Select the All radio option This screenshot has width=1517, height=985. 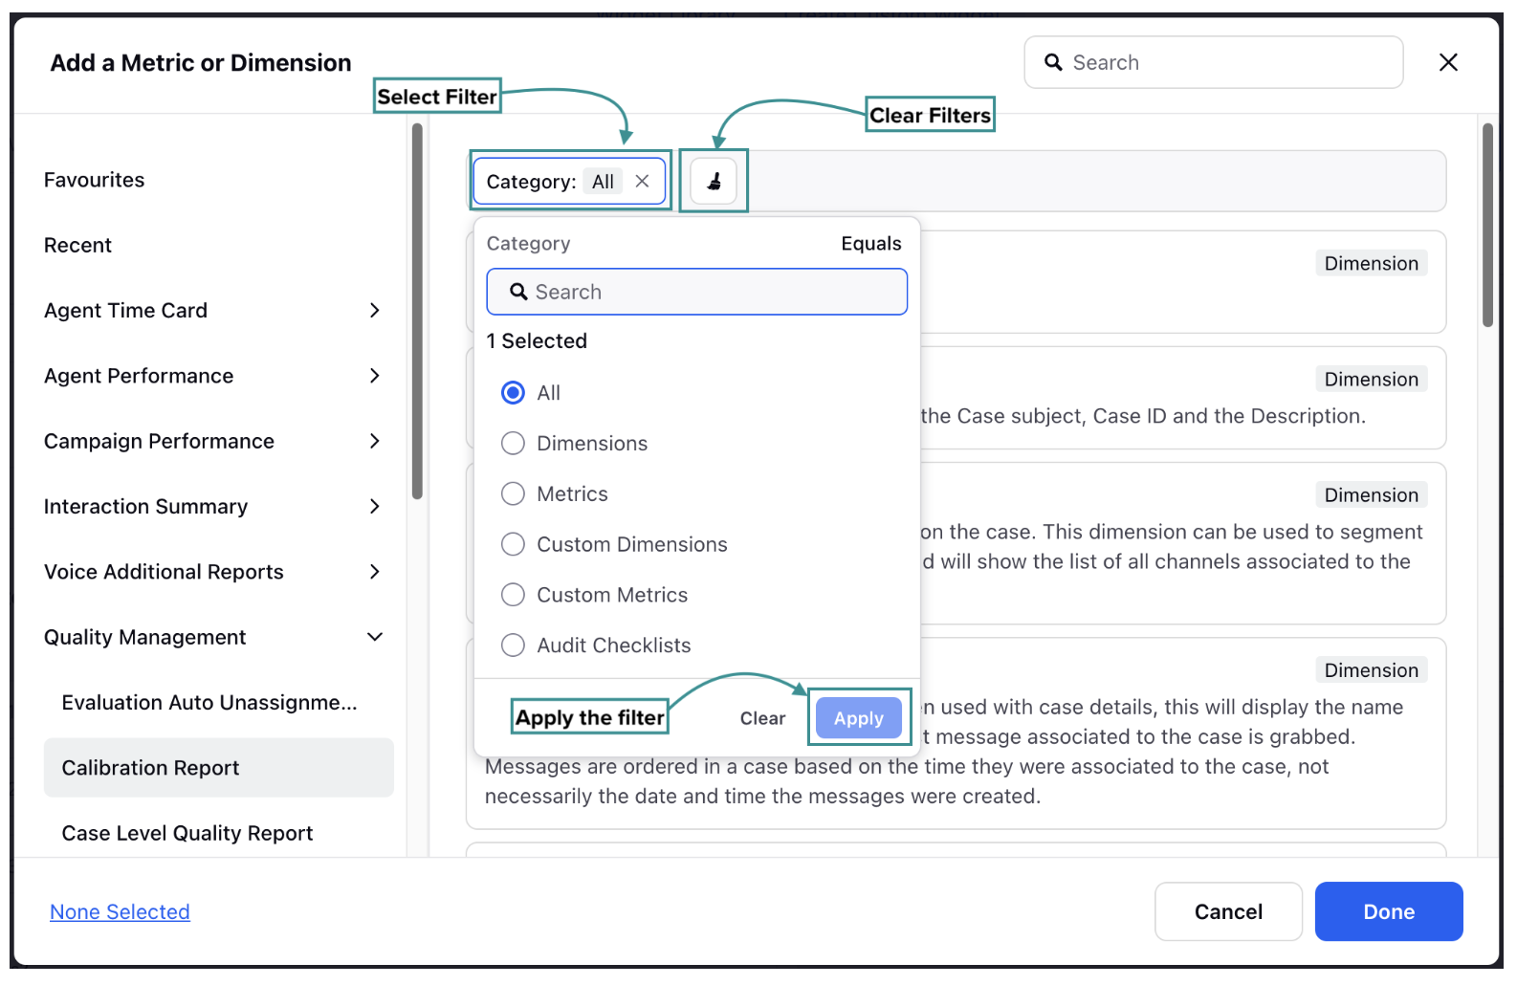[514, 393]
